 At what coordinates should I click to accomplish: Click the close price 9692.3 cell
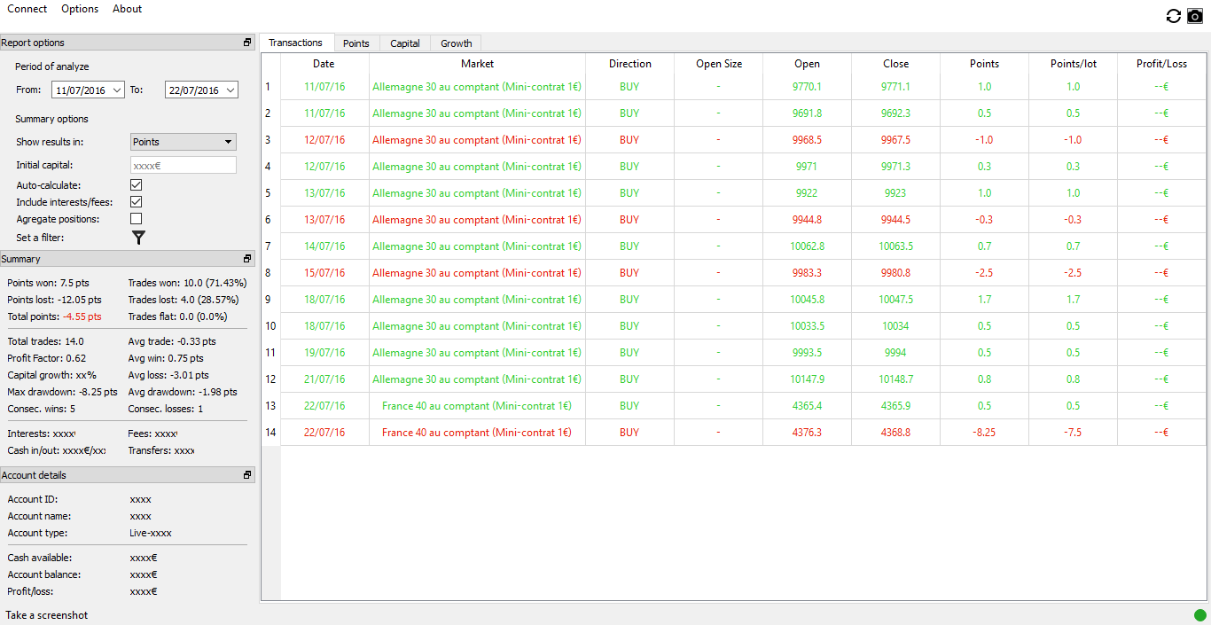896,113
